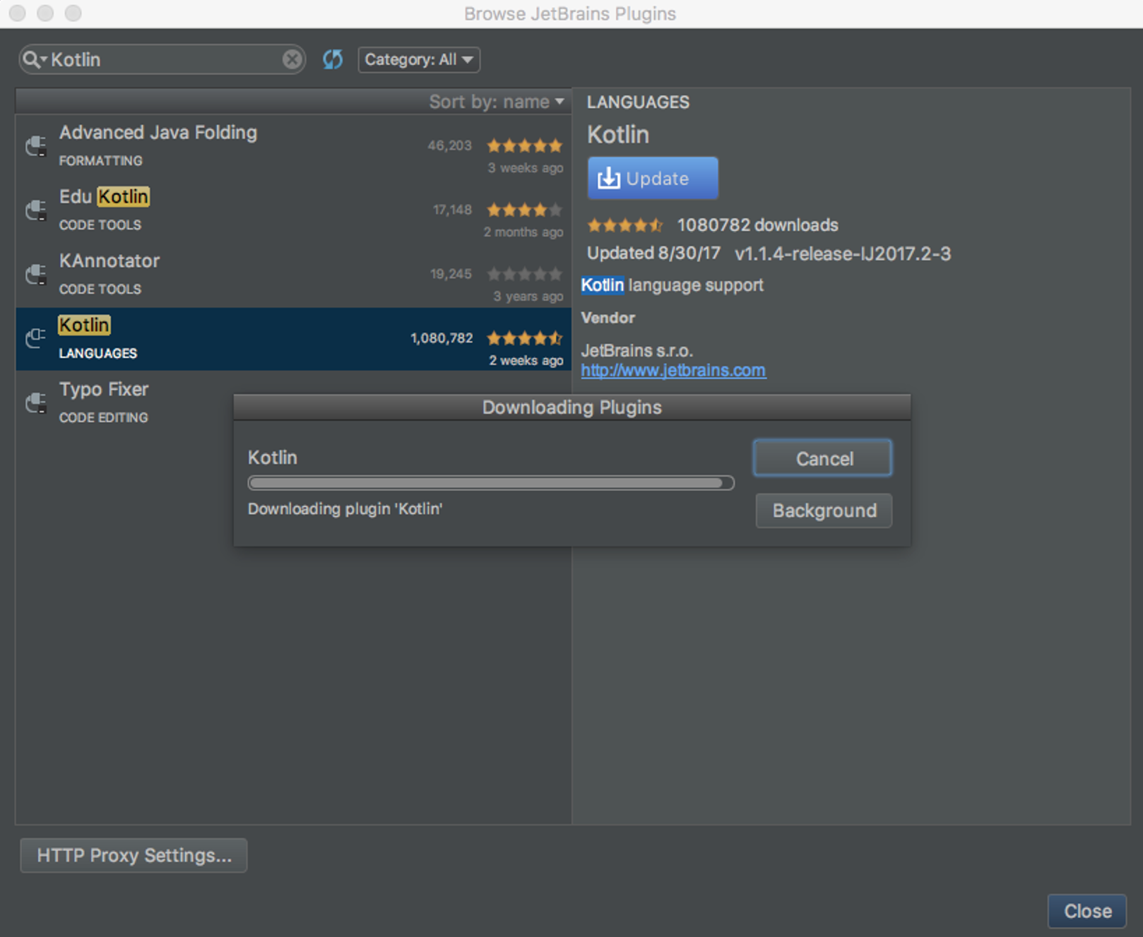Click the Downloading Plugins title bar
Screen dimensions: 1143x937
click(x=572, y=407)
